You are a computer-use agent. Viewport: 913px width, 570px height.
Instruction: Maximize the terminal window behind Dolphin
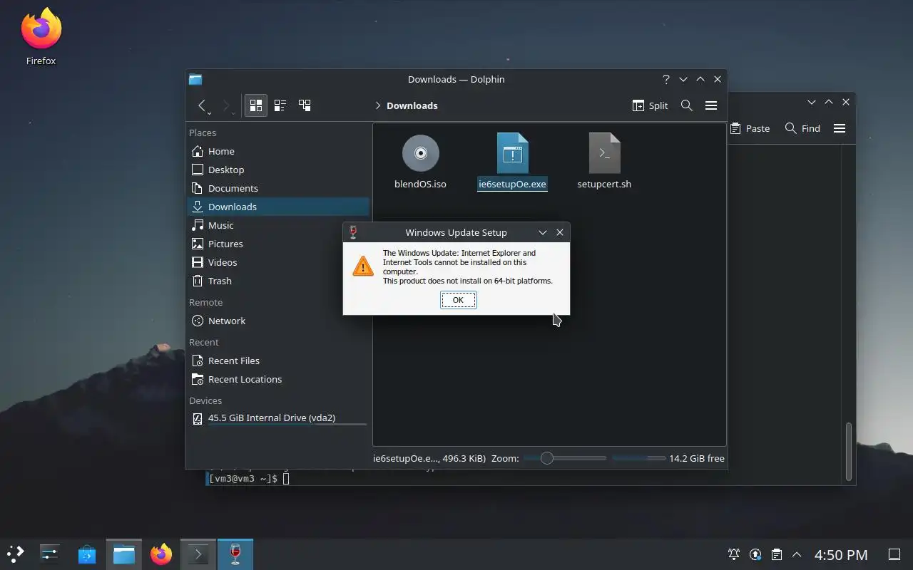[829, 102]
